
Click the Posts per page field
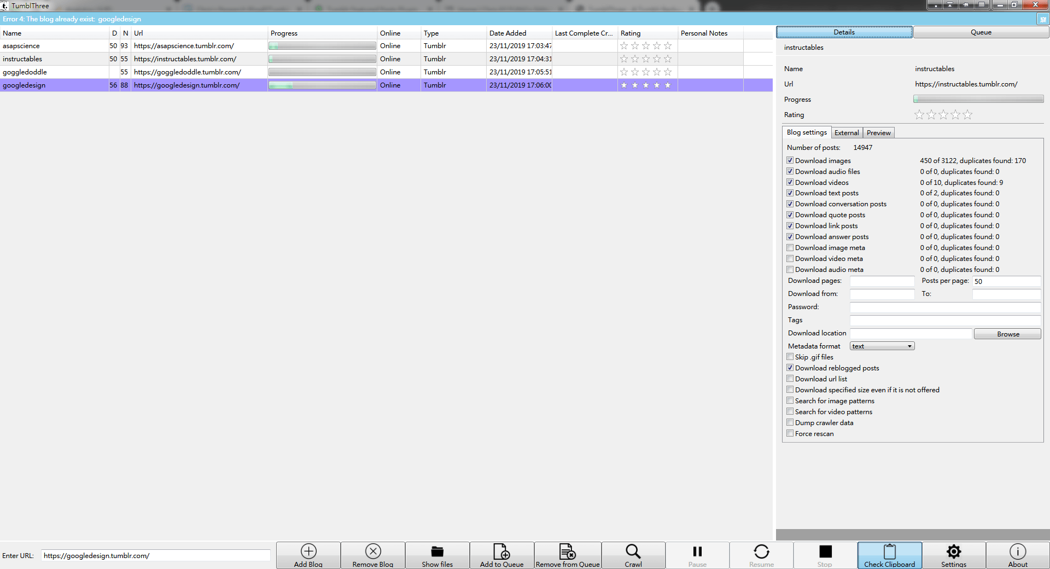1006,281
